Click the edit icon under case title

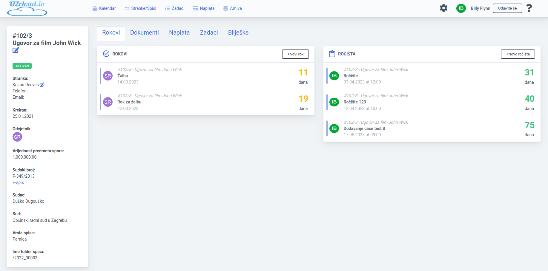point(16,50)
